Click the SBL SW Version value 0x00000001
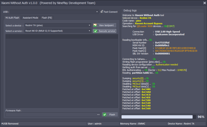The height and width of the screenshot is (127, 207). [162, 54]
